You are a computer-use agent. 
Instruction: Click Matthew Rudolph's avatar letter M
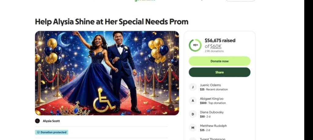point(193,128)
